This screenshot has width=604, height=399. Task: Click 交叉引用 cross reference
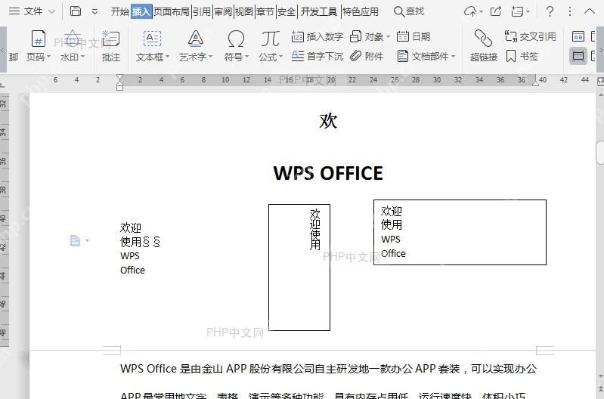(531, 36)
